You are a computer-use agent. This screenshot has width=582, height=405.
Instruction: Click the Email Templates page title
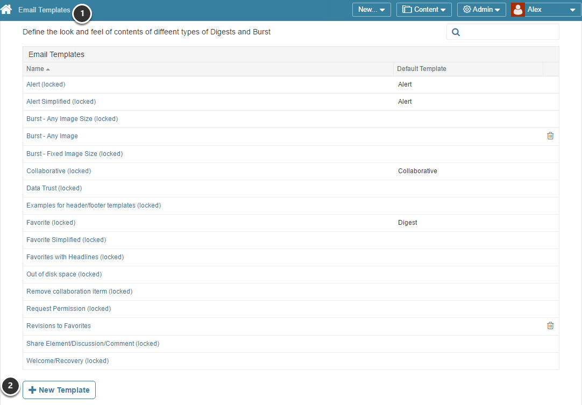44,10
